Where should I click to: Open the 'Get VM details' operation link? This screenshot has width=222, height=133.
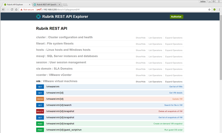tap(176, 93)
